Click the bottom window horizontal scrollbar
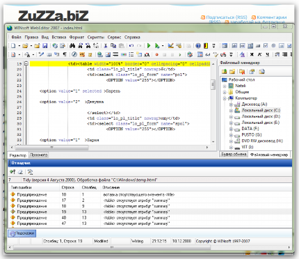The width and height of the screenshot is (299, 259). 112,247
